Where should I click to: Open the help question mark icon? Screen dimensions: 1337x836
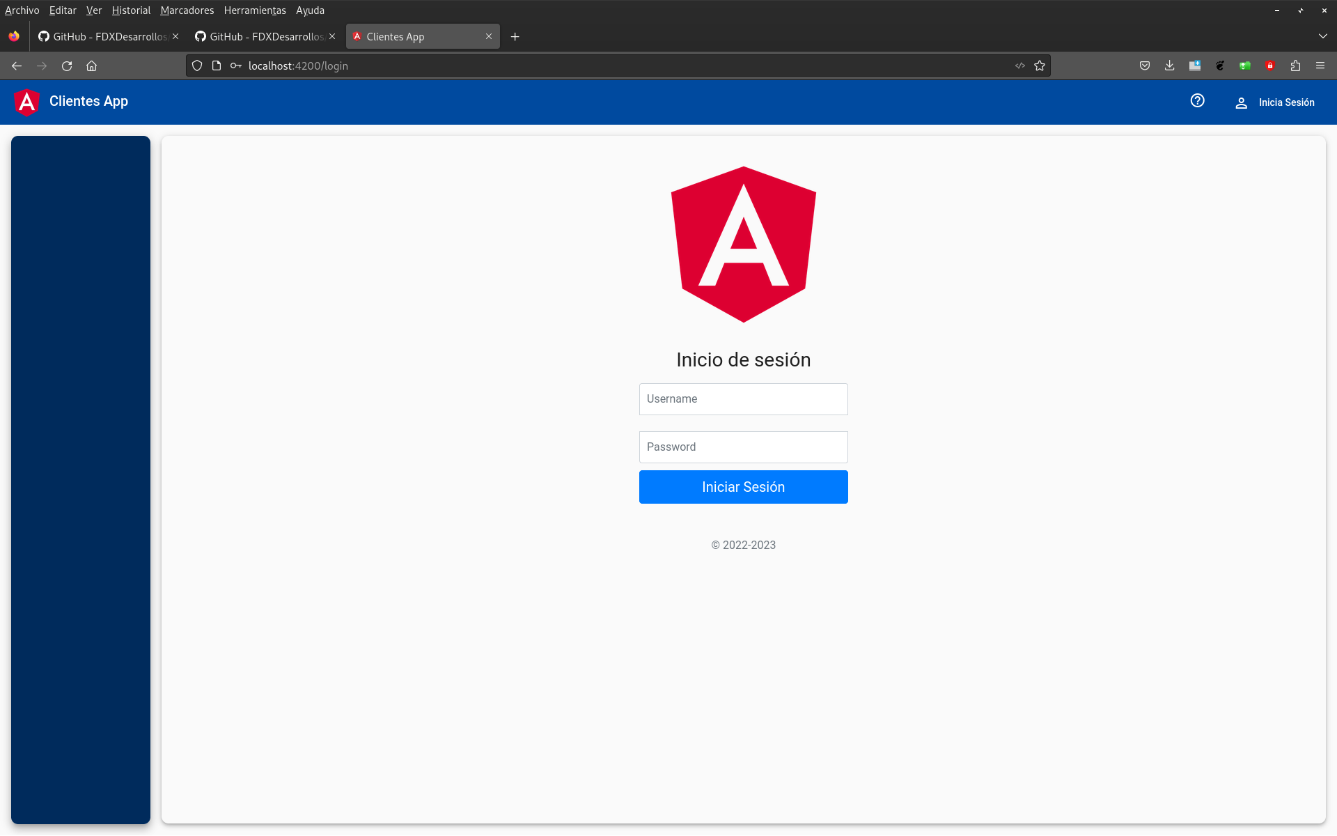[1197, 101]
